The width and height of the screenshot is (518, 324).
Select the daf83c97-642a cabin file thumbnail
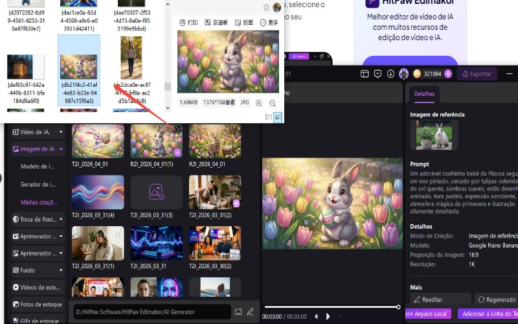tap(26, 67)
